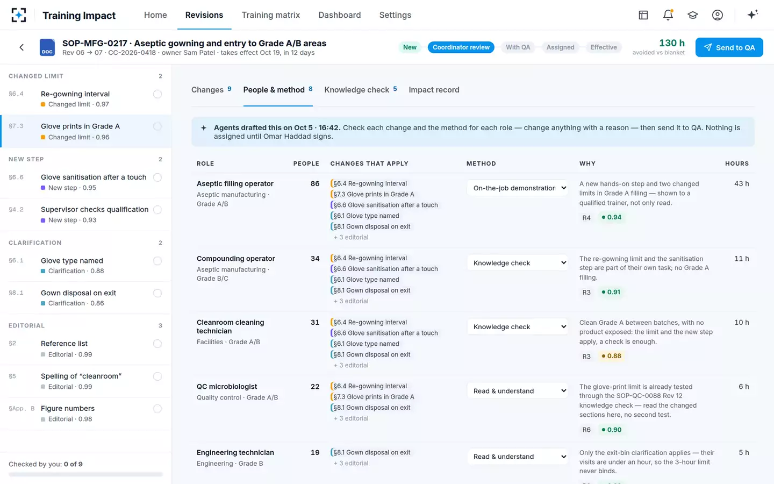Switch to the Changes tab

pyautogui.click(x=211, y=90)
